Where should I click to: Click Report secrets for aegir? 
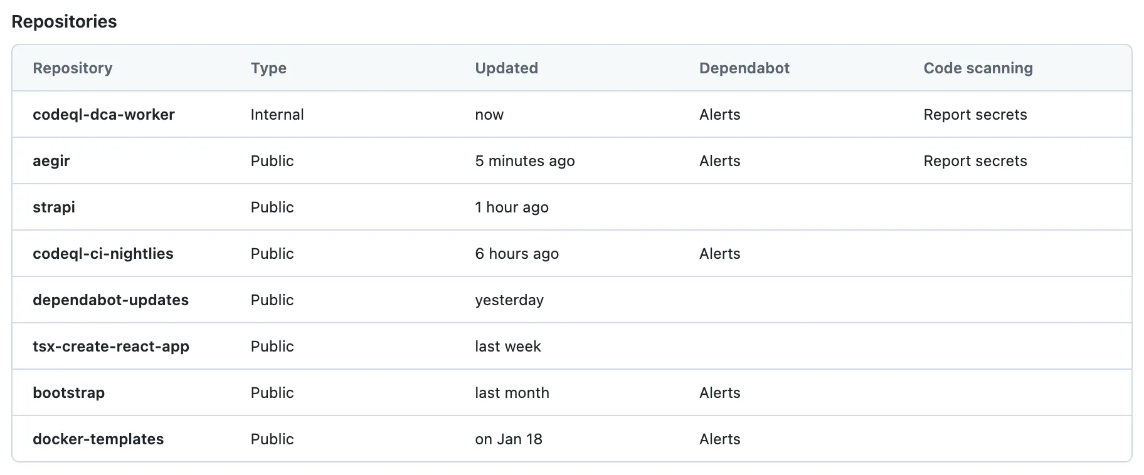[x=975, y=161]
